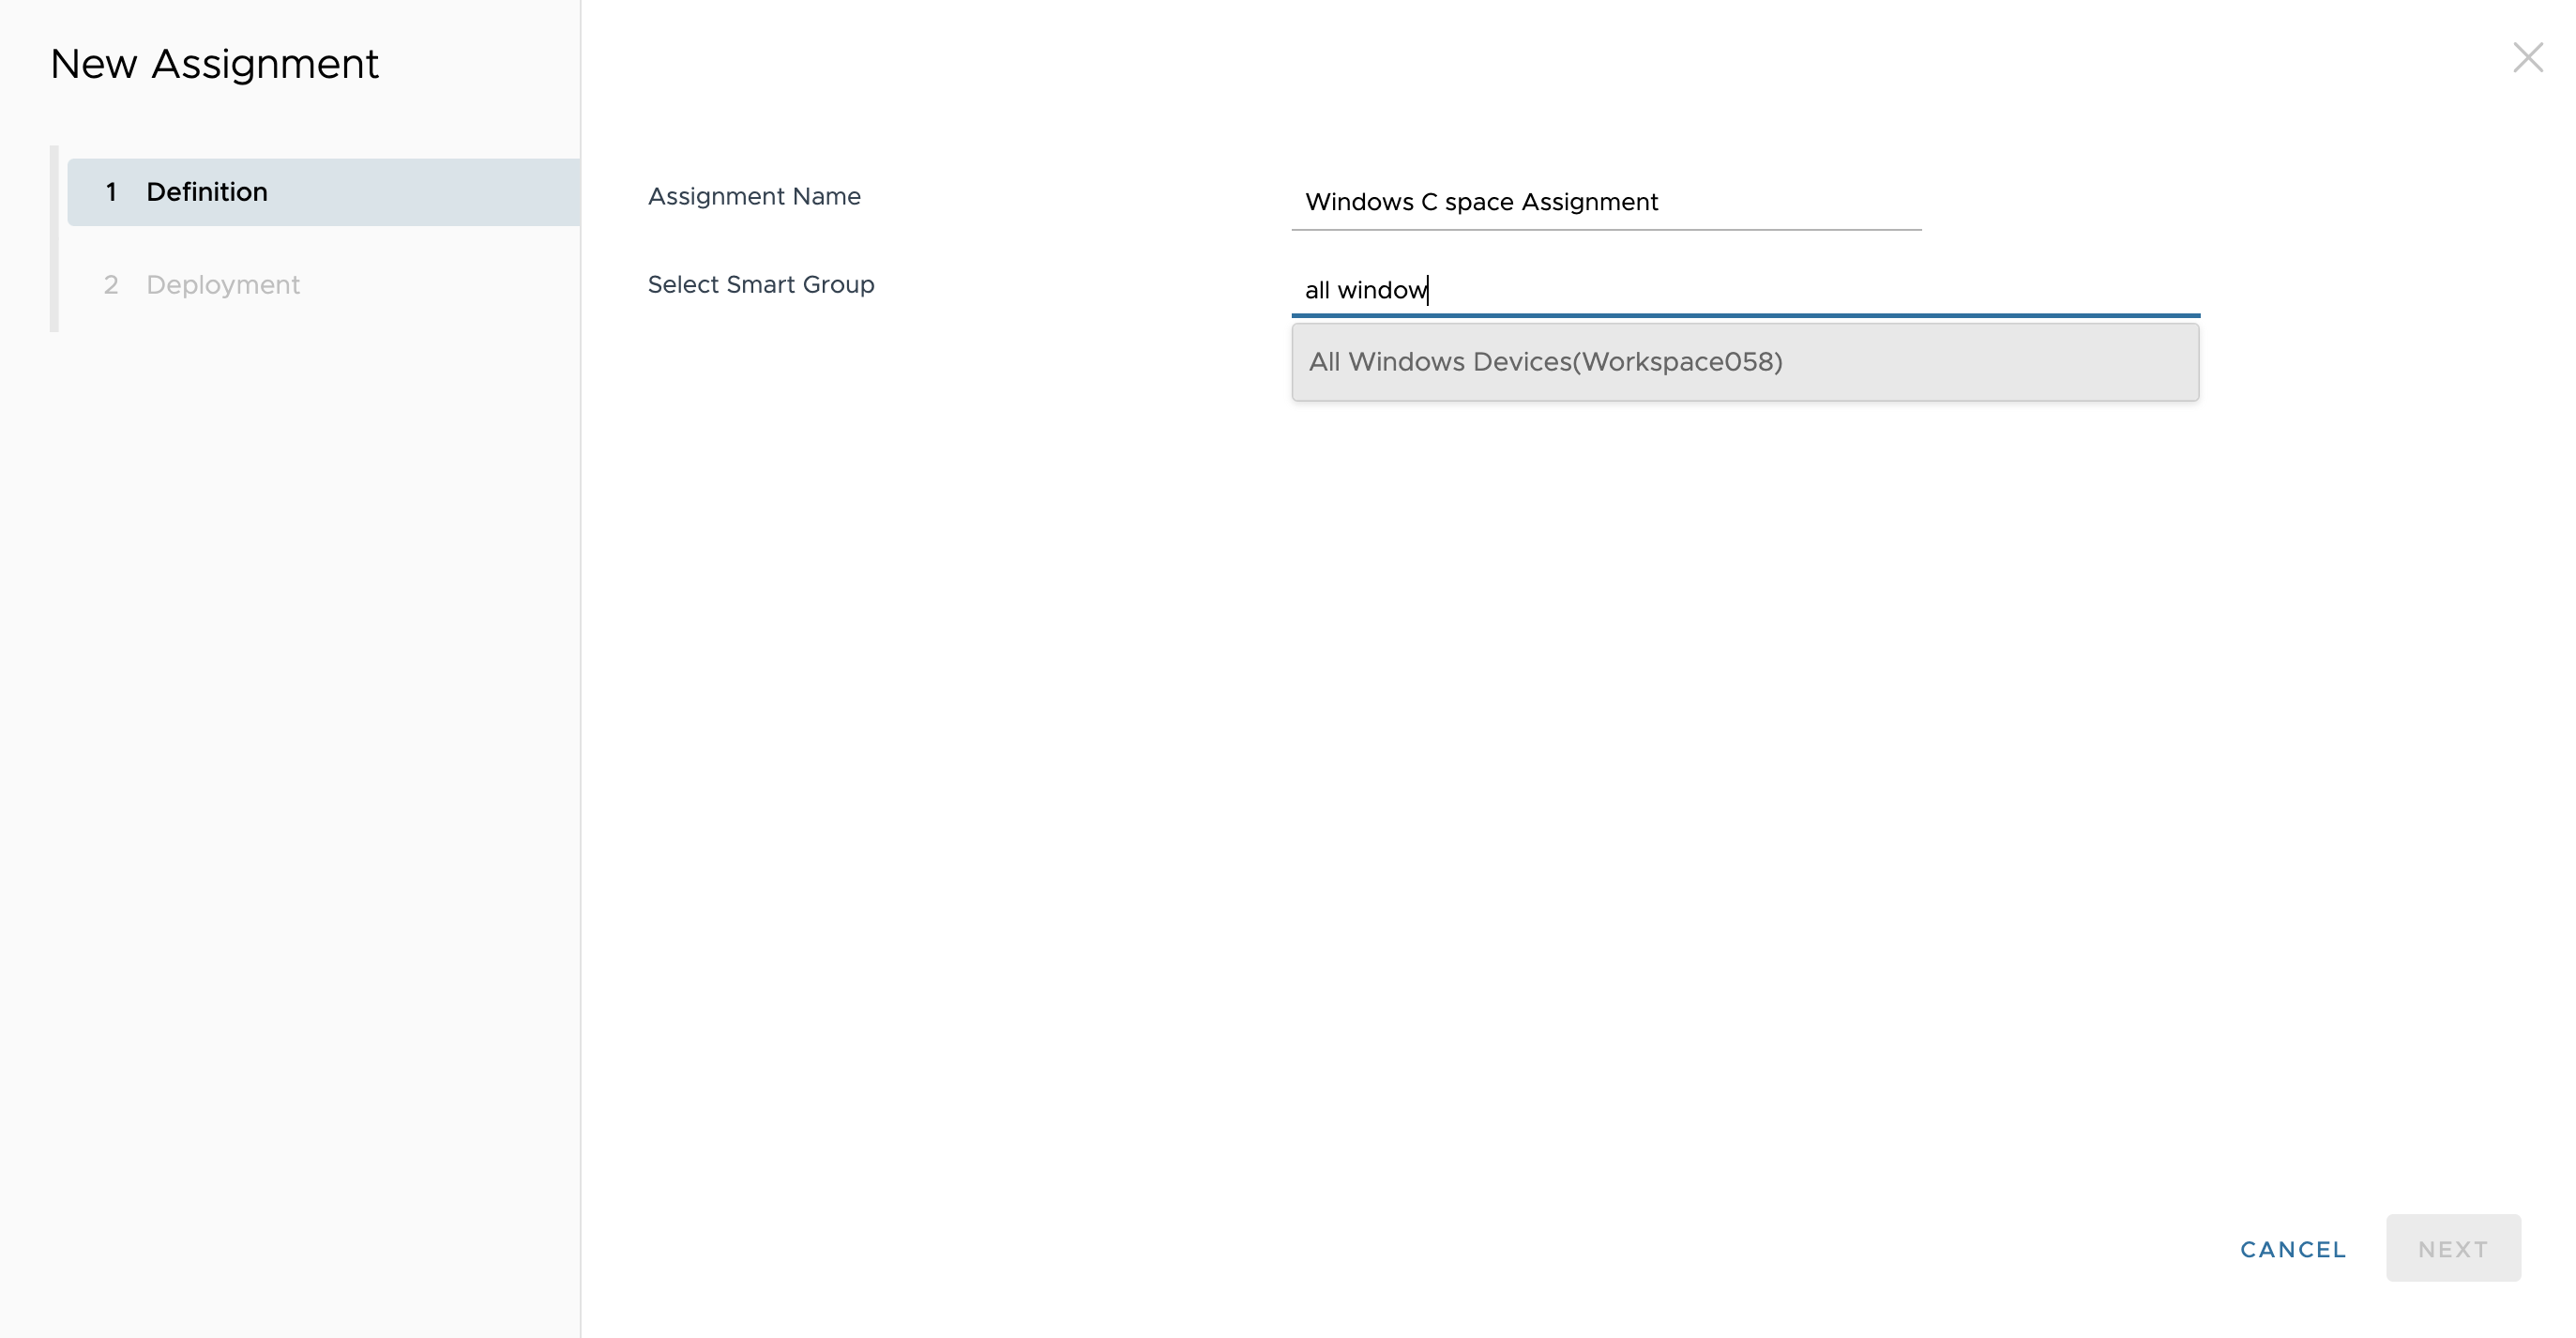Click step number 2 in the sidebar
The height and width of the screenshot is (1338, 2576).
112,284
